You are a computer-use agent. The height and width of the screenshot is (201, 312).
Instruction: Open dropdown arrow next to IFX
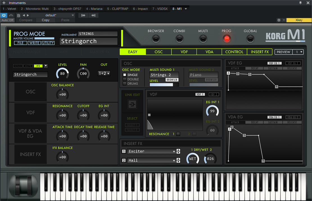[x=46, y=66]
